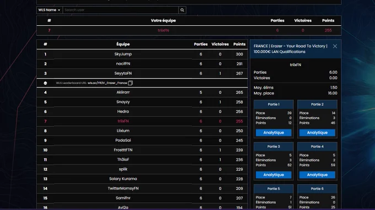Open Analytique for Partie 2
375x210 pixels.
click(x=317, y=132)
